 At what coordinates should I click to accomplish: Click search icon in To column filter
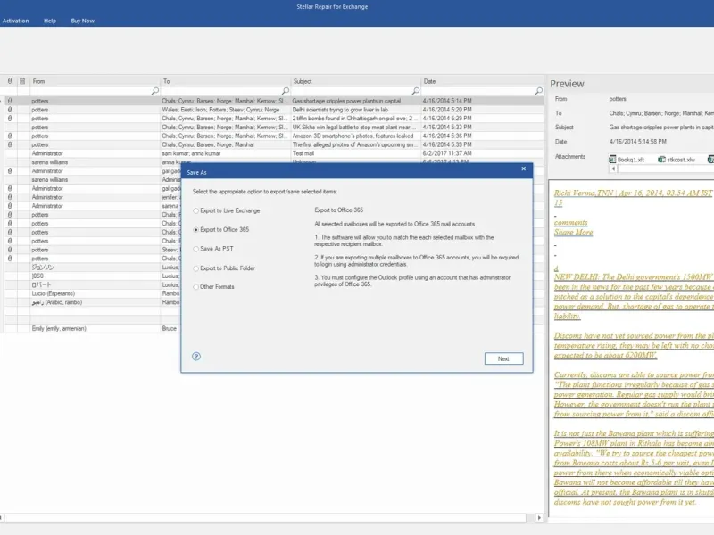click(x=286, y=91)
